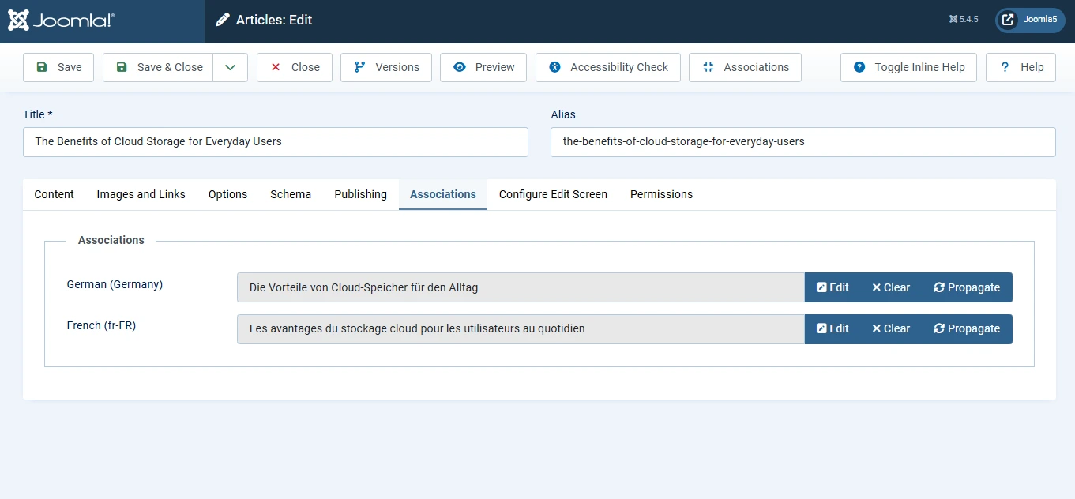Open the Associations toolbar button
The image size is (1075, 499).
click(745, 67)
